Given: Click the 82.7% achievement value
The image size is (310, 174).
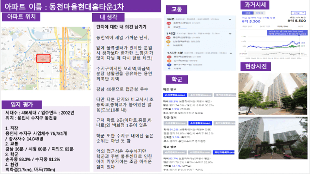Looking at the screenshot, I should coord(173,159).
